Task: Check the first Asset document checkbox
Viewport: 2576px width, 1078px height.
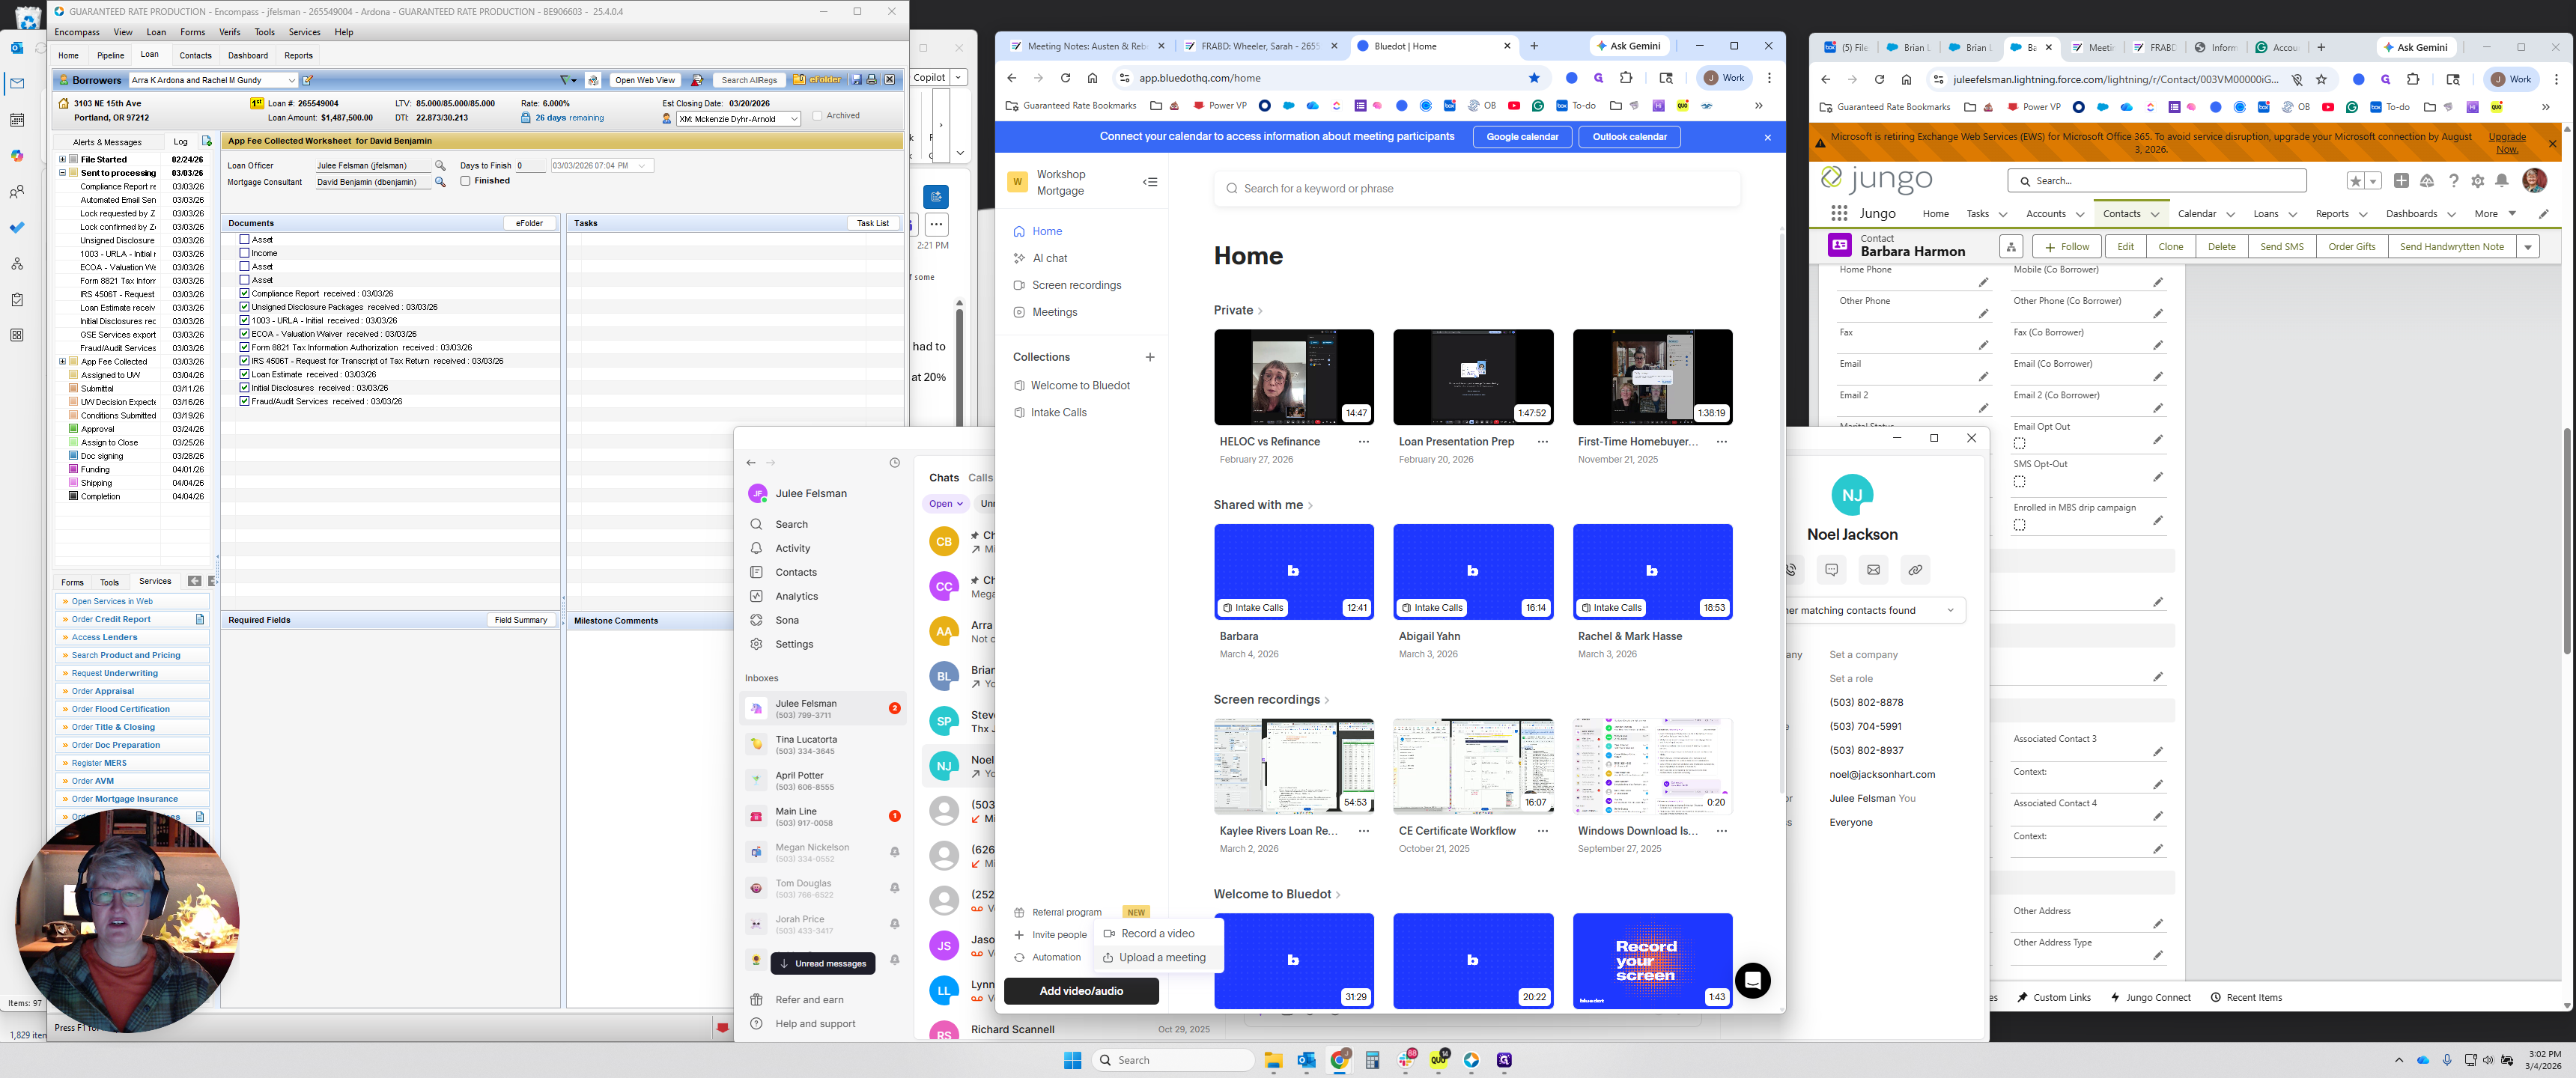Action: [244, 240]
